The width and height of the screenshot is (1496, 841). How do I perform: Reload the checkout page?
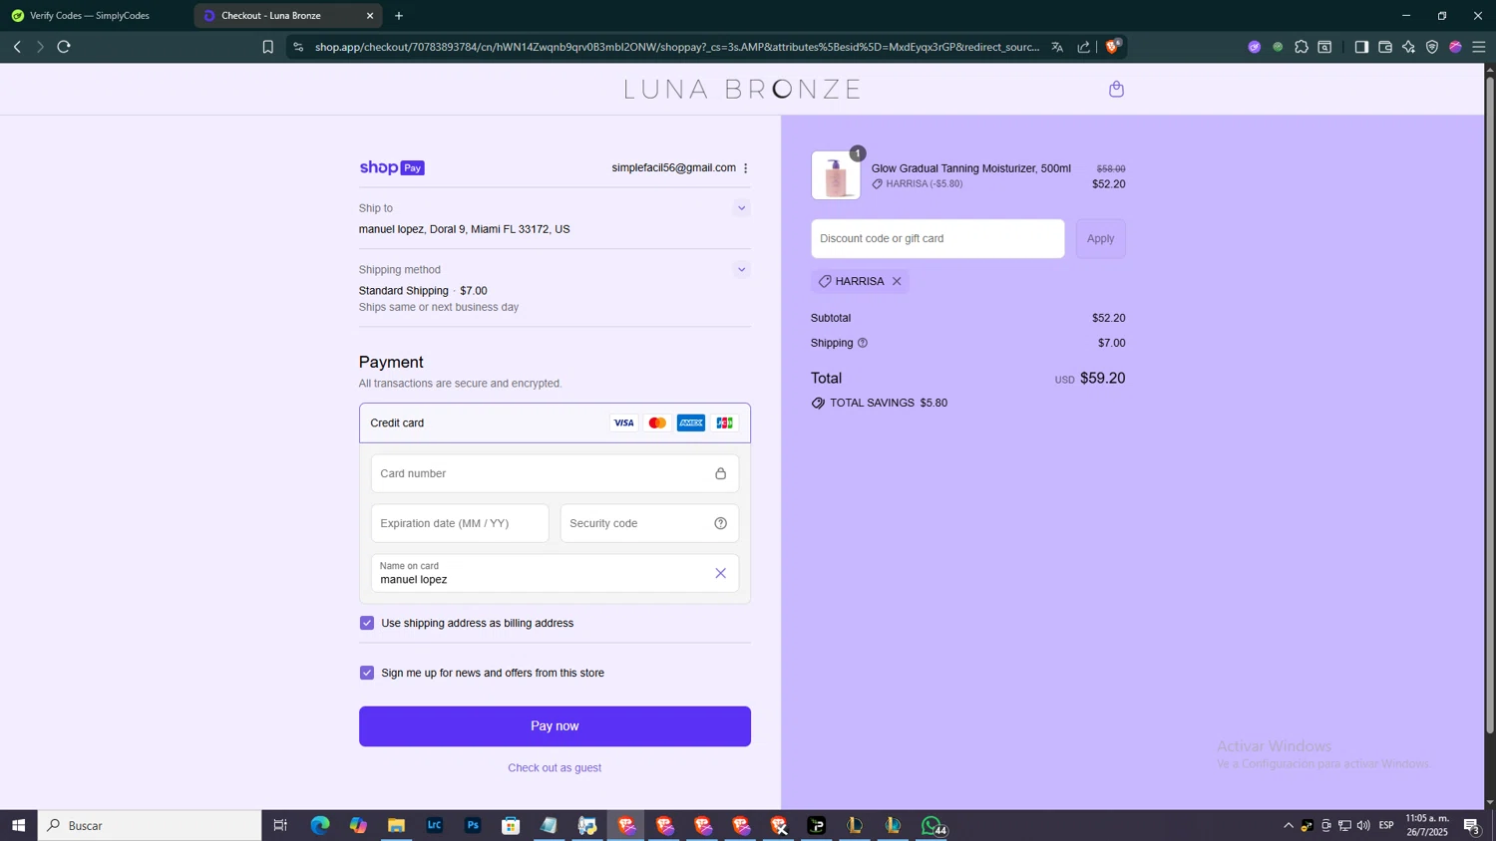[x=64, y=47]
